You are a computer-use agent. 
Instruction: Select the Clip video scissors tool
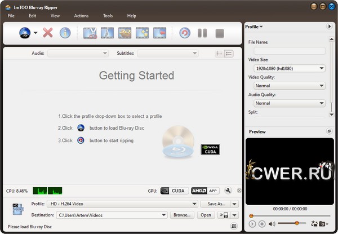pos(90,33)
